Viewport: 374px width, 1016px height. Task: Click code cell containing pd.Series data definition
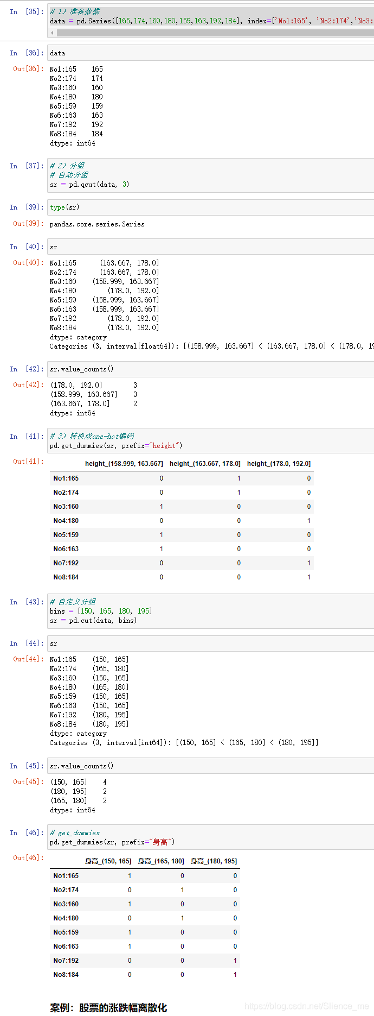click(211, 21)
